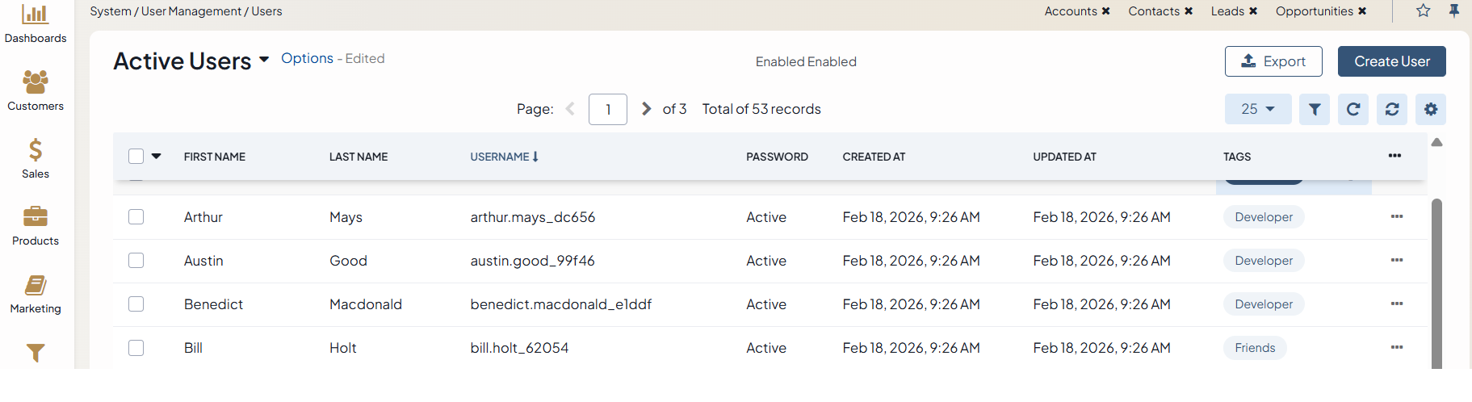Click the page number input field
This screenshot has width=1472, height=402.
click(607, 109)
